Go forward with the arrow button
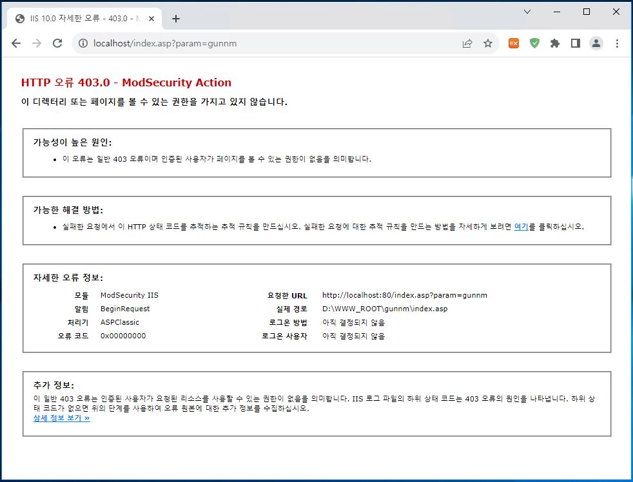The width and height of the screenshot is (633, 482). [37, 43]
